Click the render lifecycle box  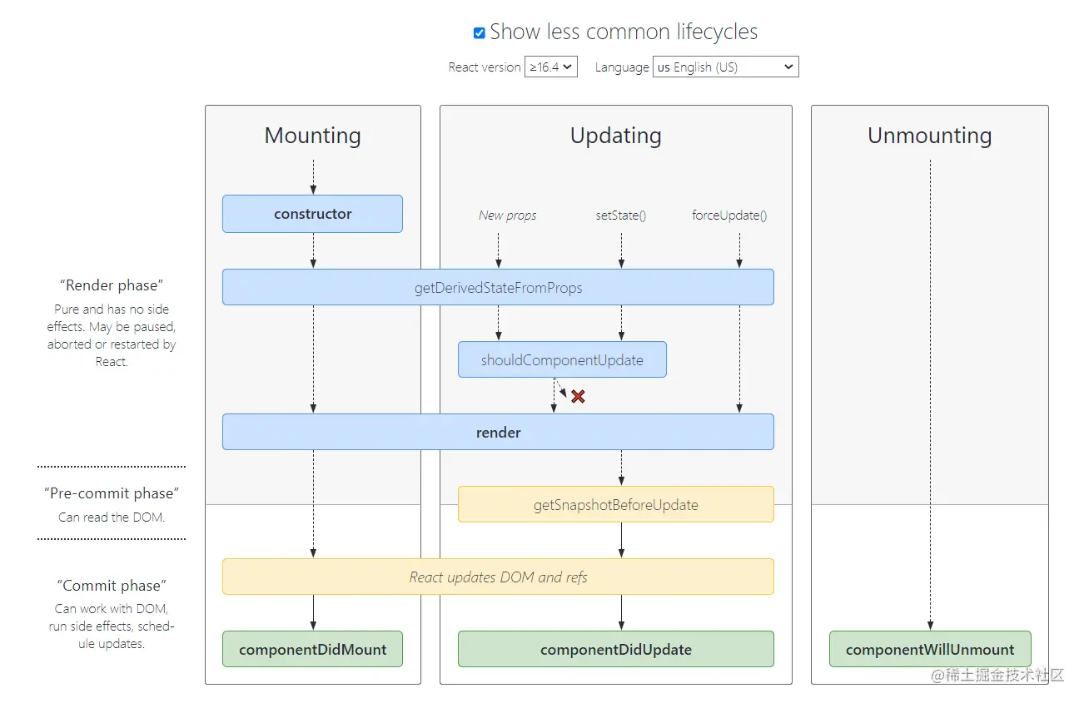tap(498, 433)
